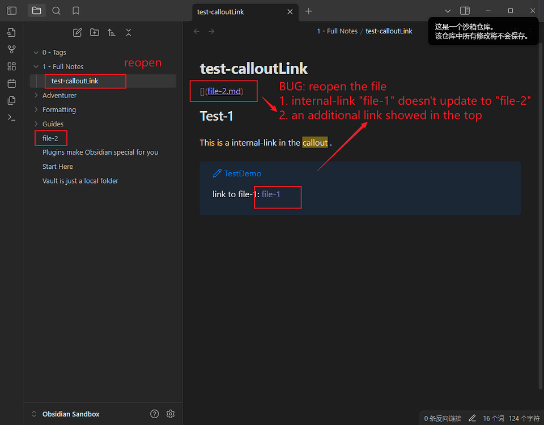Open the help icon near vault name
Image resolution: width=544 pixels, height=425 pixels.
click(x=154, y=414)
